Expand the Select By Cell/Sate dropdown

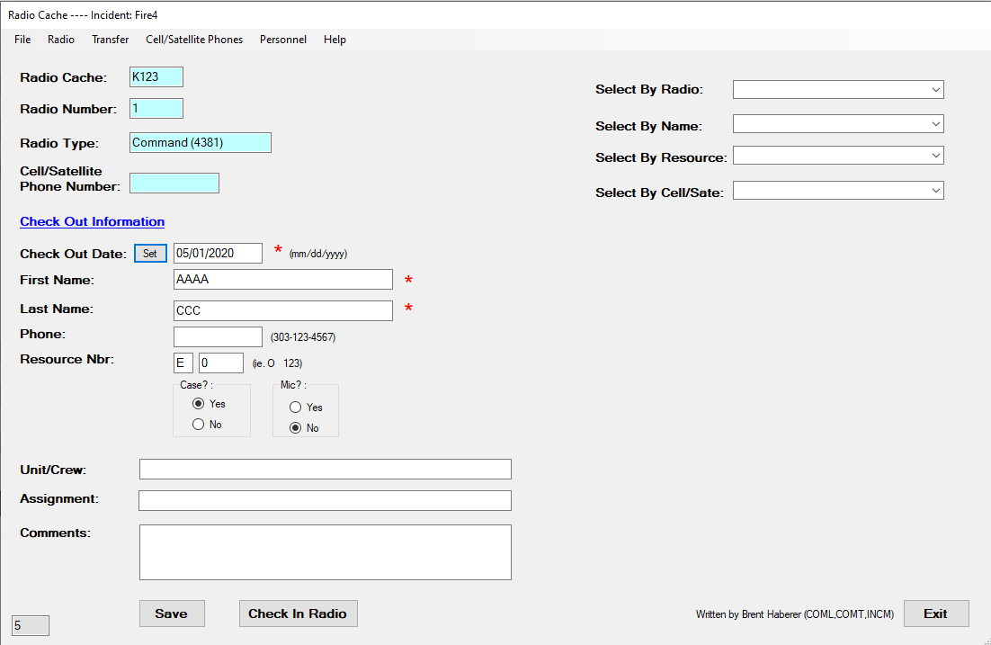(936, 191)
